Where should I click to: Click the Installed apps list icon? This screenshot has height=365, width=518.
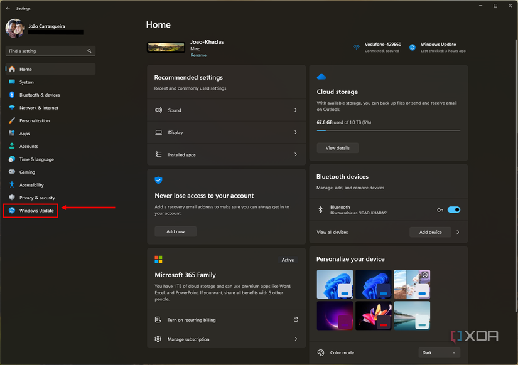159,154
